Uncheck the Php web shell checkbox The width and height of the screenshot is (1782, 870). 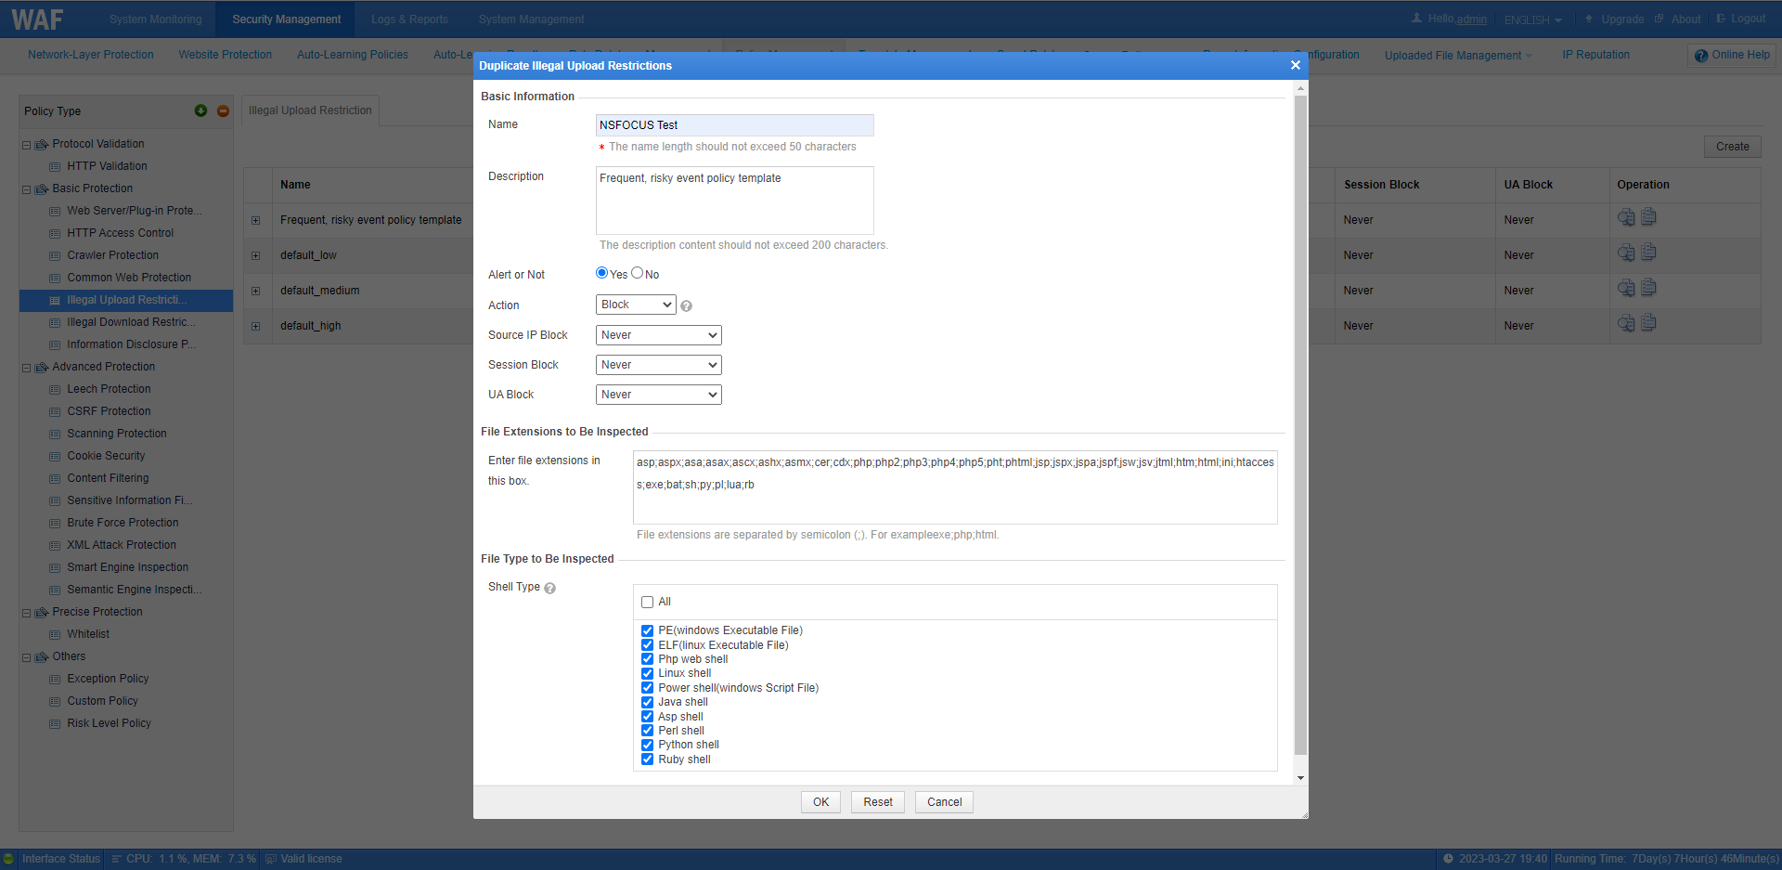point(648,659)
